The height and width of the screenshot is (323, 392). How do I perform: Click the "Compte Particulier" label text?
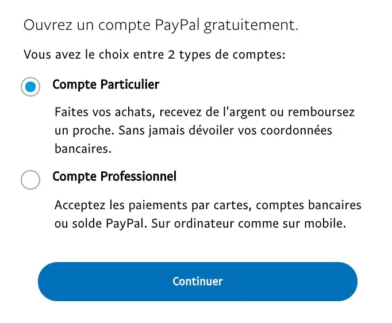pyautogui.click(x=106, y=84)
